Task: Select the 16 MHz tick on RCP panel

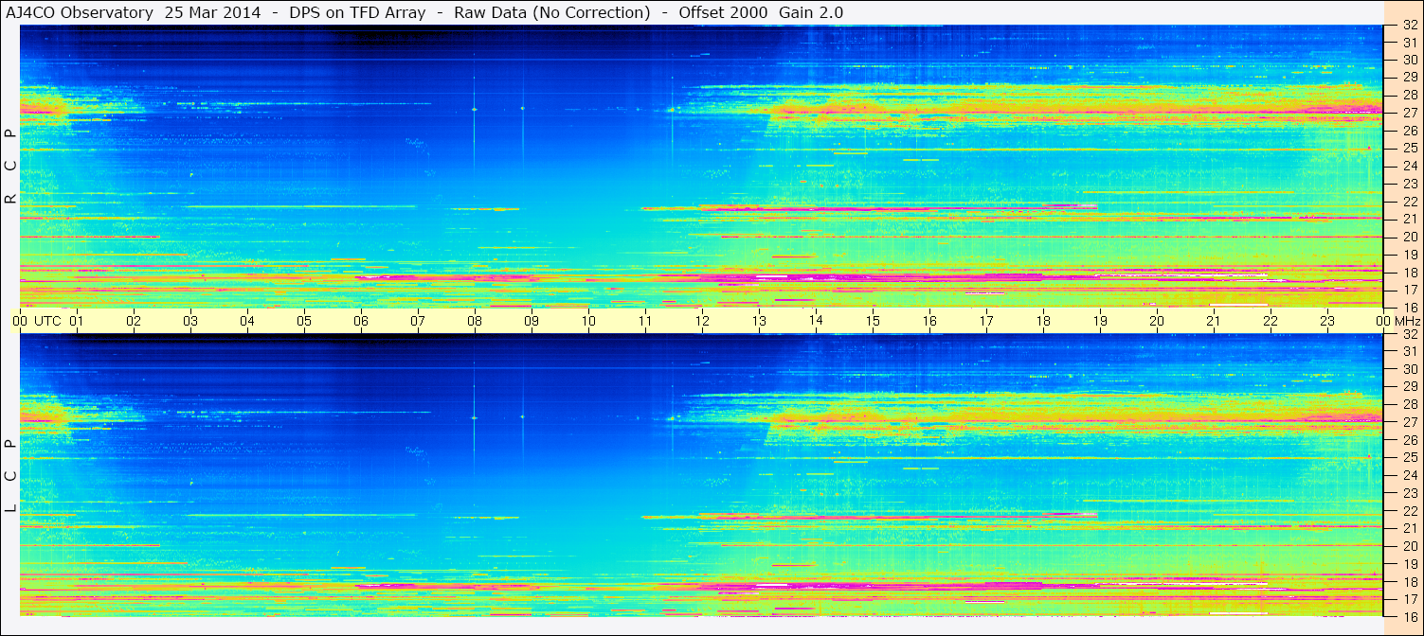Action: [x=1409, y=308]
